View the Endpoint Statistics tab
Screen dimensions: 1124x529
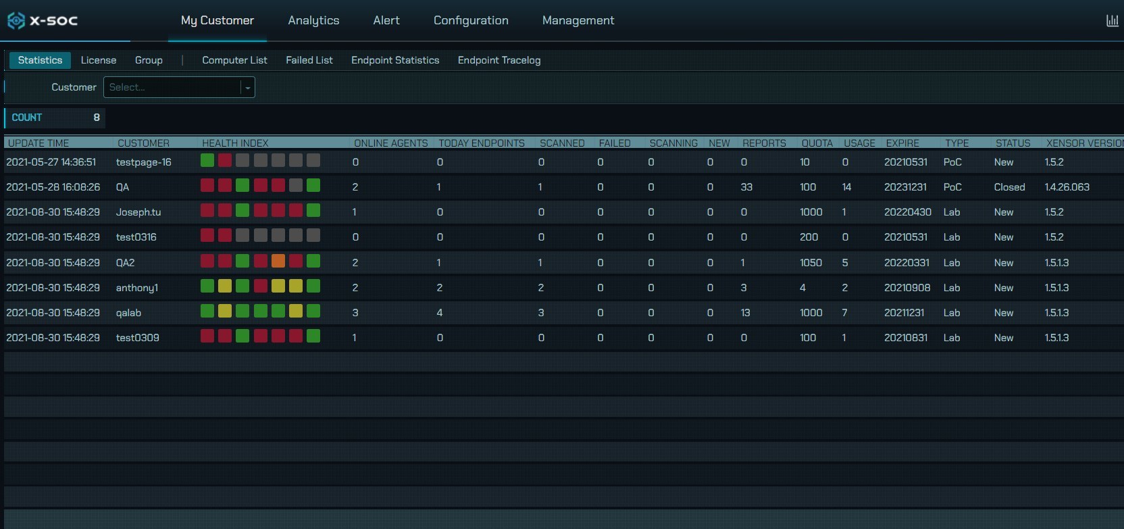coord(395,60)
